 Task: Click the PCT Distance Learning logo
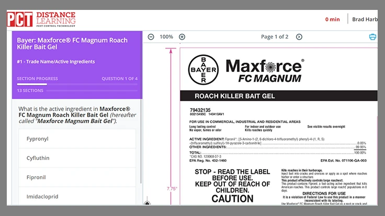click(41, 19)
